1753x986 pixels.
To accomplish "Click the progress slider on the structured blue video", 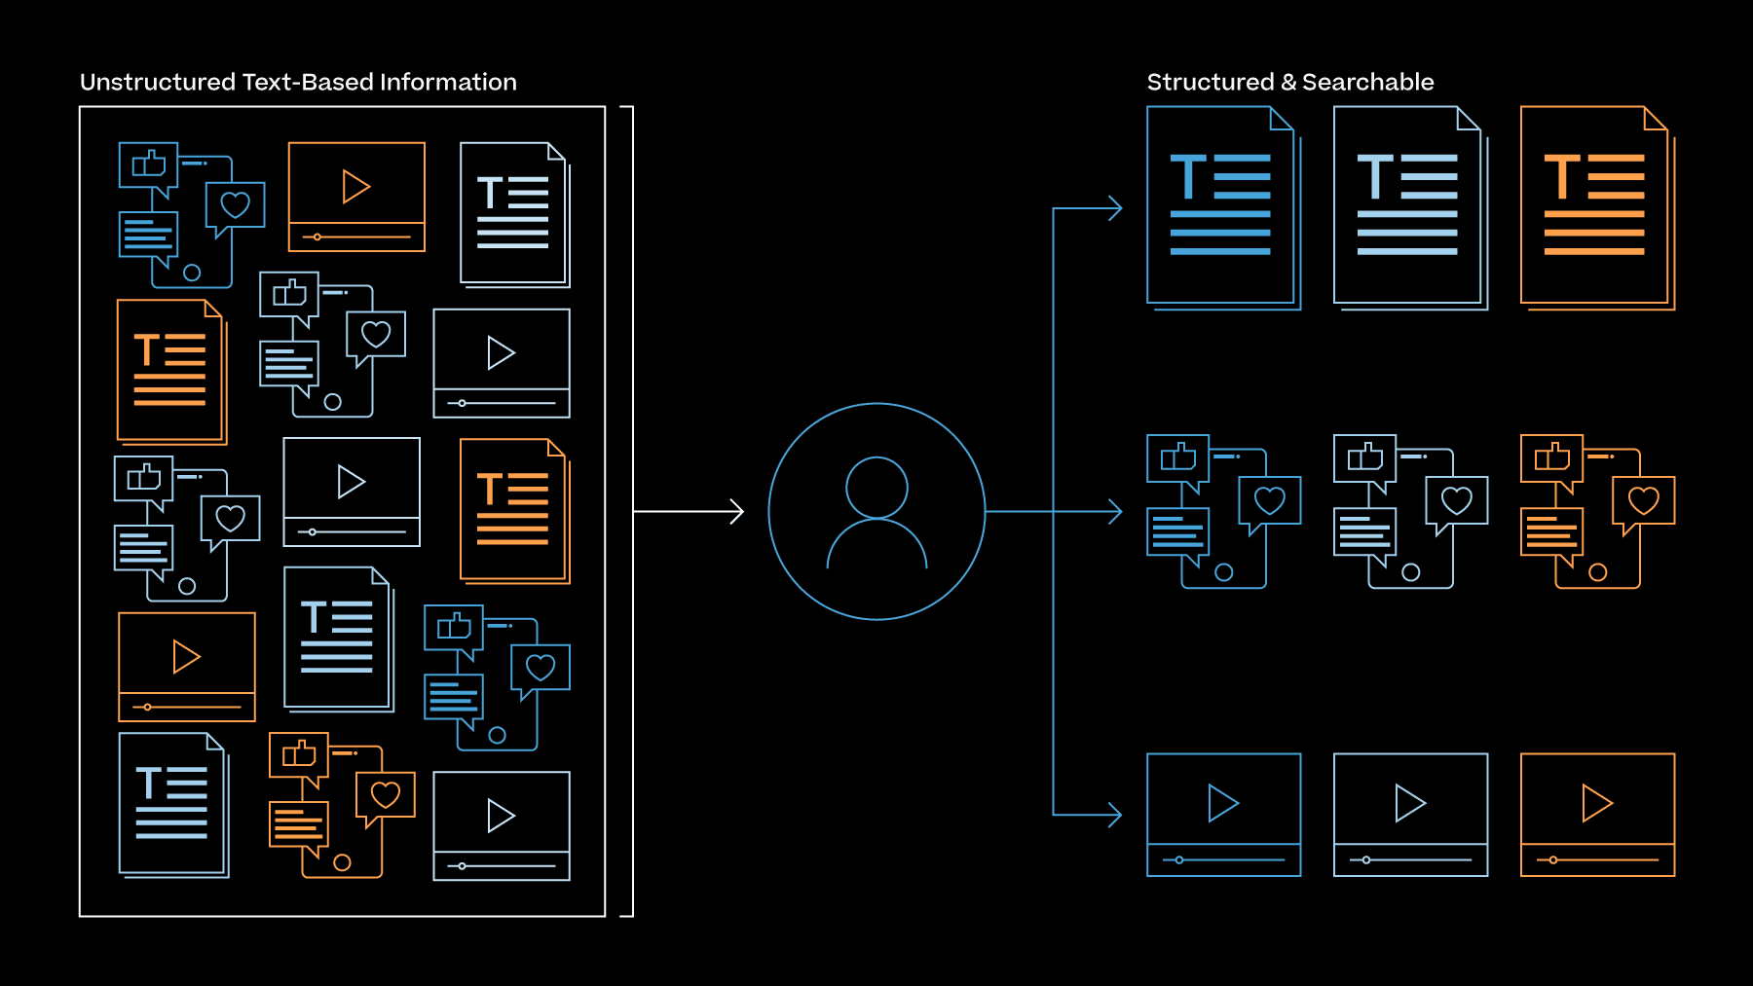I will click(1223, 860).
